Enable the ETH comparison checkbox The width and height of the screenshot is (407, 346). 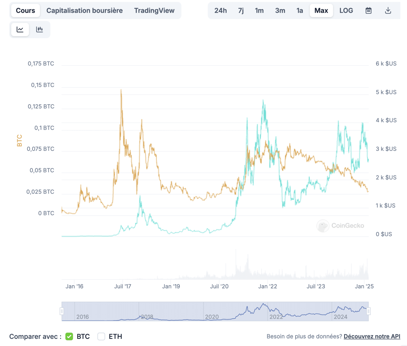[101, 336]
